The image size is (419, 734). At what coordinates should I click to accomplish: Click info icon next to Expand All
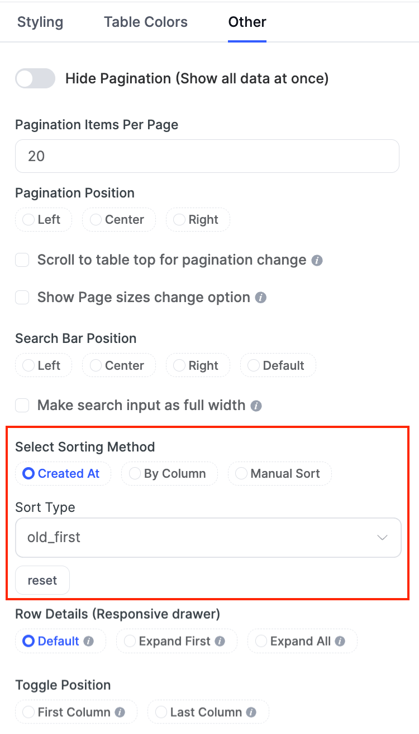pyautogui.click(x=340, y=642)
